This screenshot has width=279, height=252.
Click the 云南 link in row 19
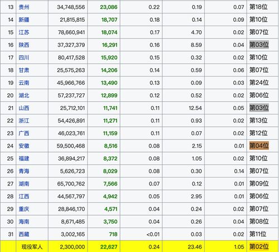pyautogui.click(x=24, y=83)
